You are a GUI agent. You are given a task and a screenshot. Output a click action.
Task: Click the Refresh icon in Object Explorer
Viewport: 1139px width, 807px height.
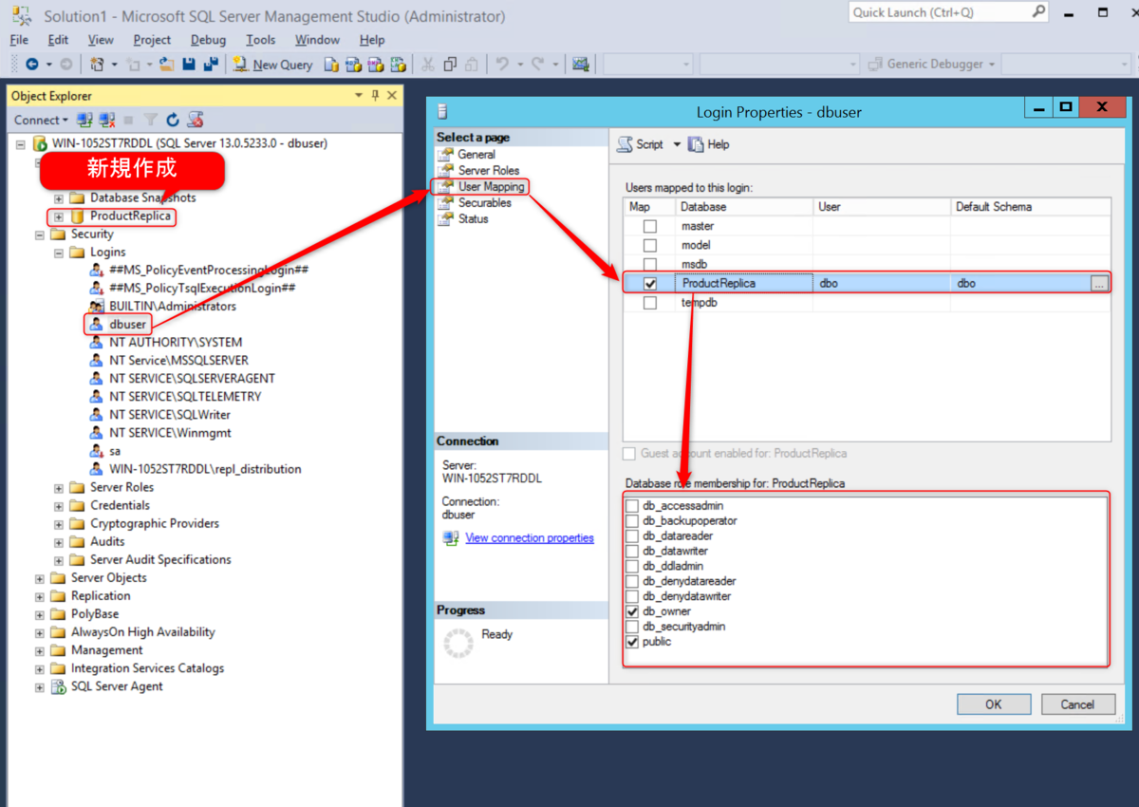173,120
